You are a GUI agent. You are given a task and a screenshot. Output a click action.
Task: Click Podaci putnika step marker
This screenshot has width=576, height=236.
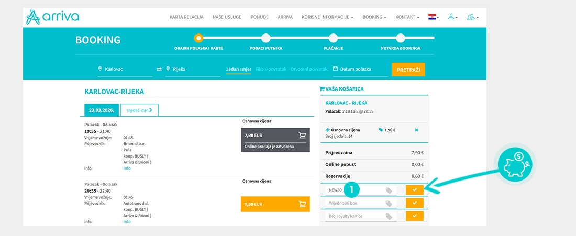pyautogui.click(x=266, y=38)
